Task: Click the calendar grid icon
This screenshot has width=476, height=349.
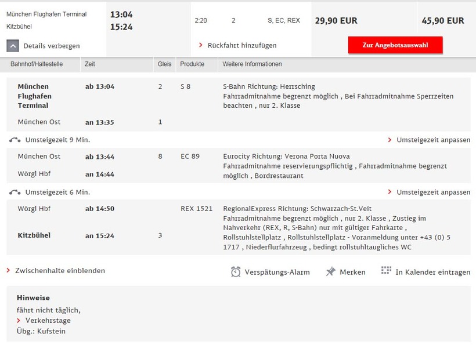Action: (387, 271)
